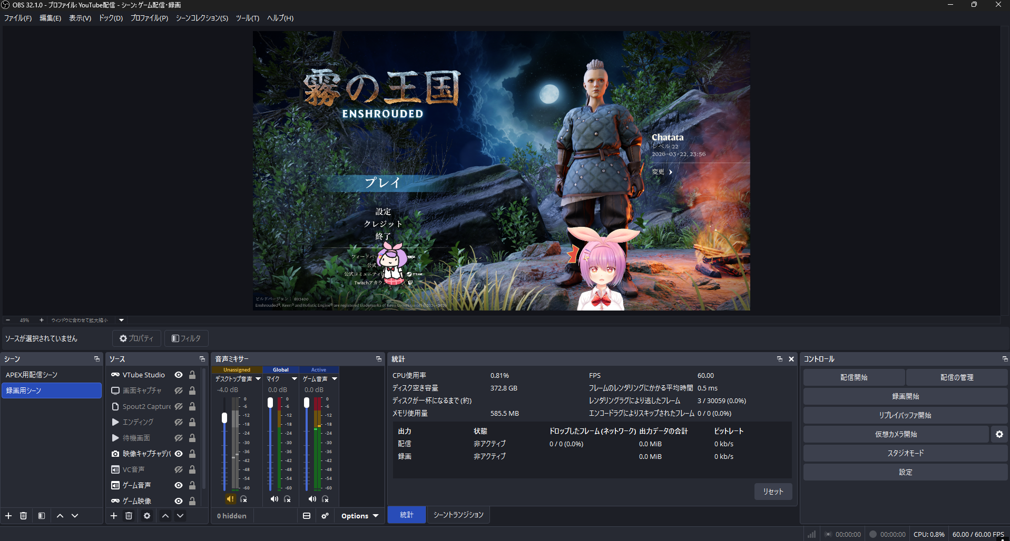The image size is (1010, 541).
Task: Add a new source with the plus icon
Action: pyautogui.click(x=114, y=516)
